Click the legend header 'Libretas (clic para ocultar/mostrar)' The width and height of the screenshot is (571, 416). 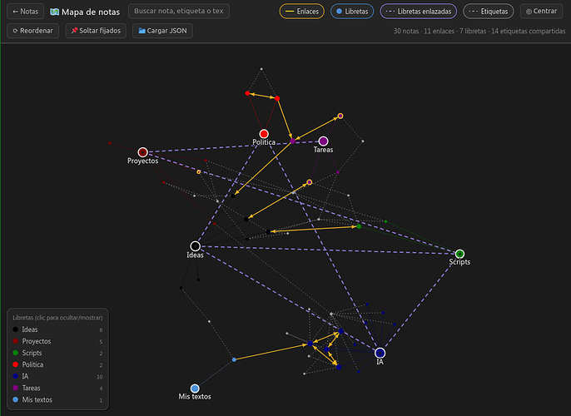[x=57, y=318]
